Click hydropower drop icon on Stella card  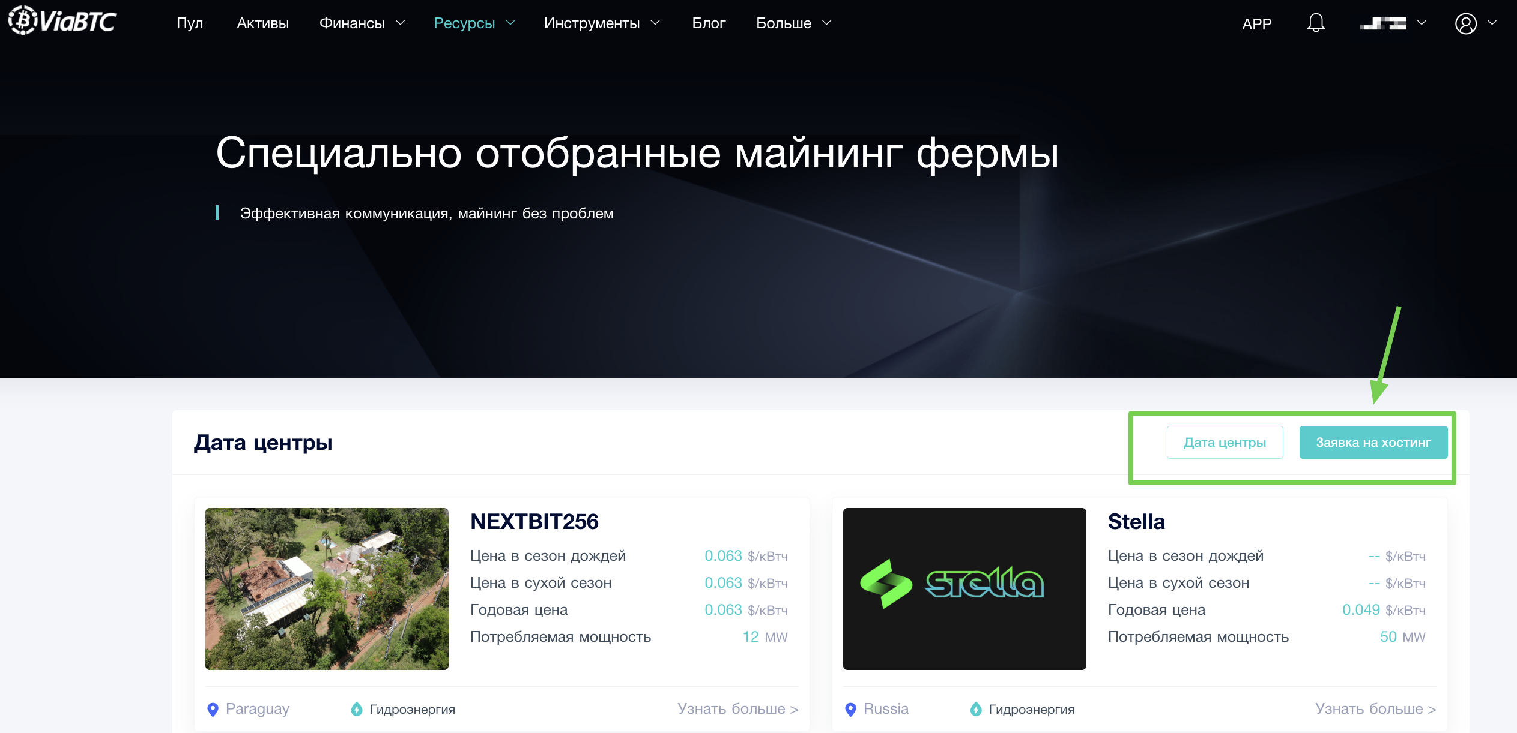tap(976, 710)
